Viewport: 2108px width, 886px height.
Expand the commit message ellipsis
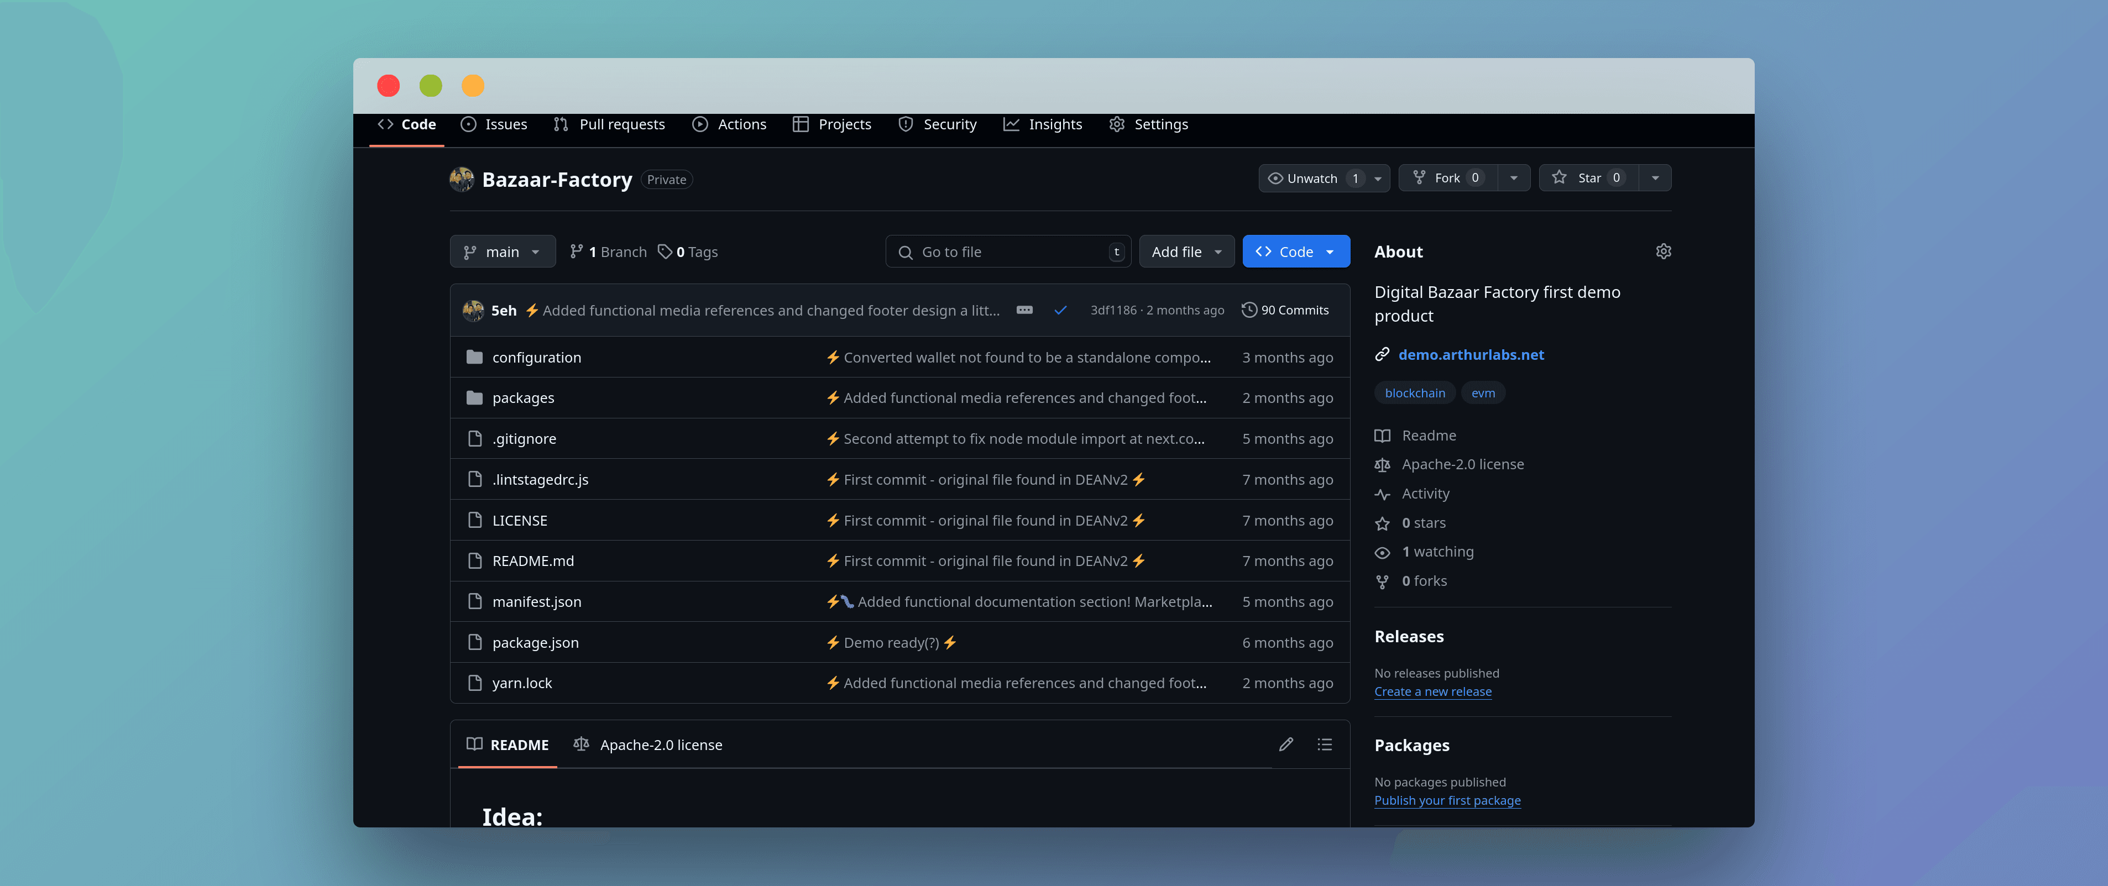1024,310
